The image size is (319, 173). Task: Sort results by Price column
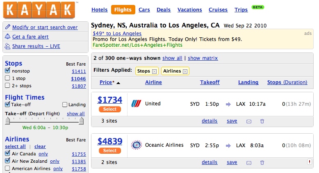click(106, 82)
